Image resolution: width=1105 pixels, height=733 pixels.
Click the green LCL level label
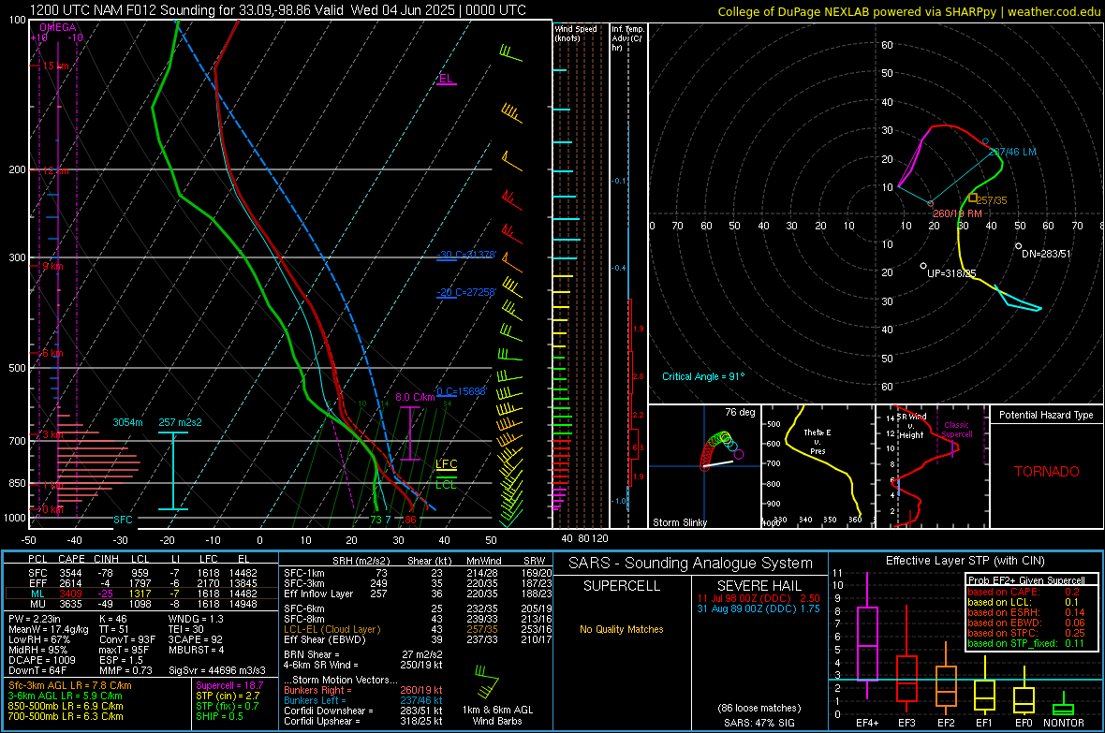(446, 485)
